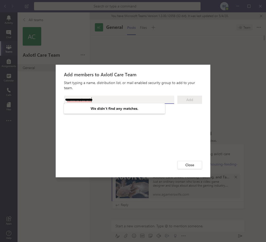Open the Calendar from the sidebar
266x242 pixels.
(x=9, y=77)
